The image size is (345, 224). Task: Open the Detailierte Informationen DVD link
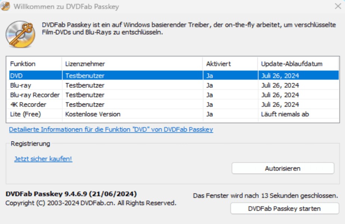pos(111,130)
